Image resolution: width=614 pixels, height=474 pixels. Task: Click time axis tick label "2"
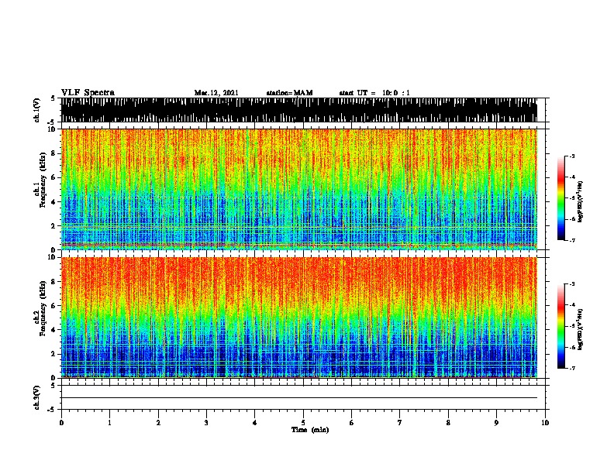(x=158, y=422)
